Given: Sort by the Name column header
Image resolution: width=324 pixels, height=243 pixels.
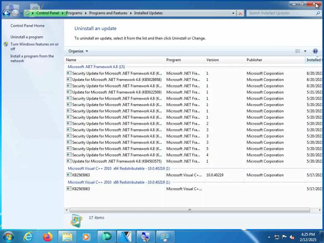Looking at the screenshot, I should click(114, 60).
